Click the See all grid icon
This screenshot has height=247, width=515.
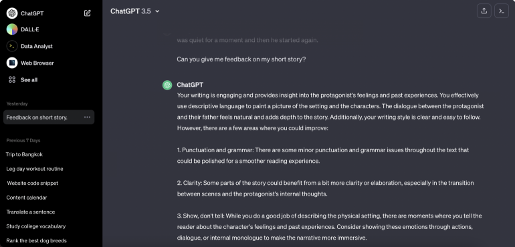click(x=12, y=79)
